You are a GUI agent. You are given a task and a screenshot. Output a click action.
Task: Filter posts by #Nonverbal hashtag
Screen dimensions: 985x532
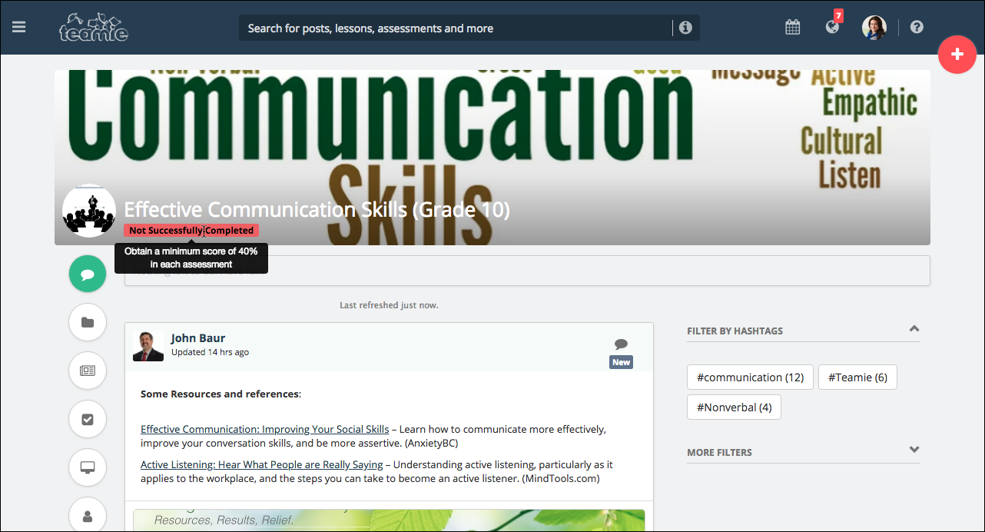[734, 407]
